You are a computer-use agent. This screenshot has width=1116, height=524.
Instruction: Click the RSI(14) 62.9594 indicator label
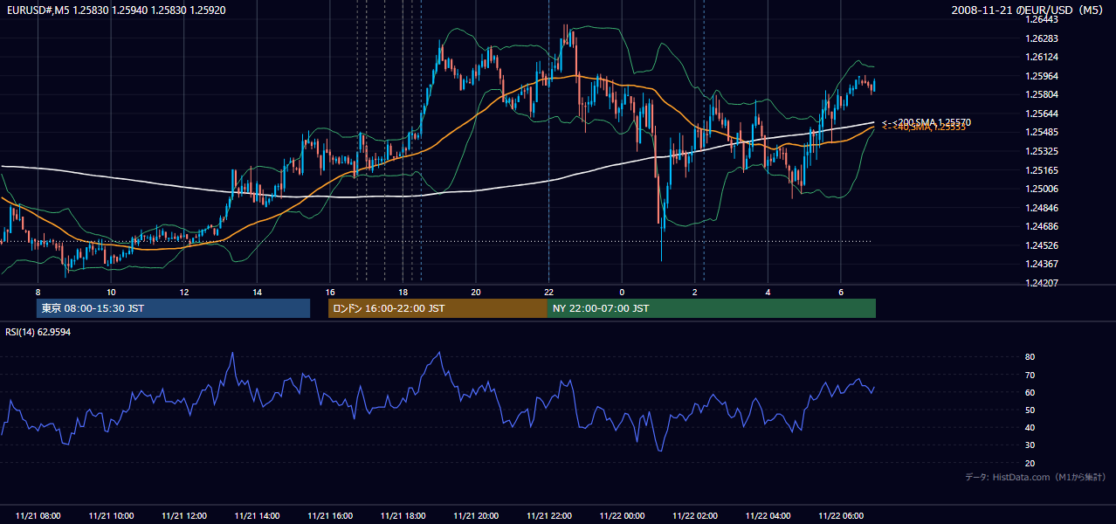click(38, 332)
